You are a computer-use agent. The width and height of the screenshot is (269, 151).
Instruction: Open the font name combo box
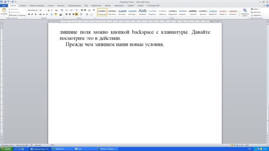pos(33,10)
